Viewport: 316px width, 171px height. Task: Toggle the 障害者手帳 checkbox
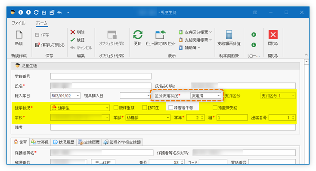[x=170, y=108]
